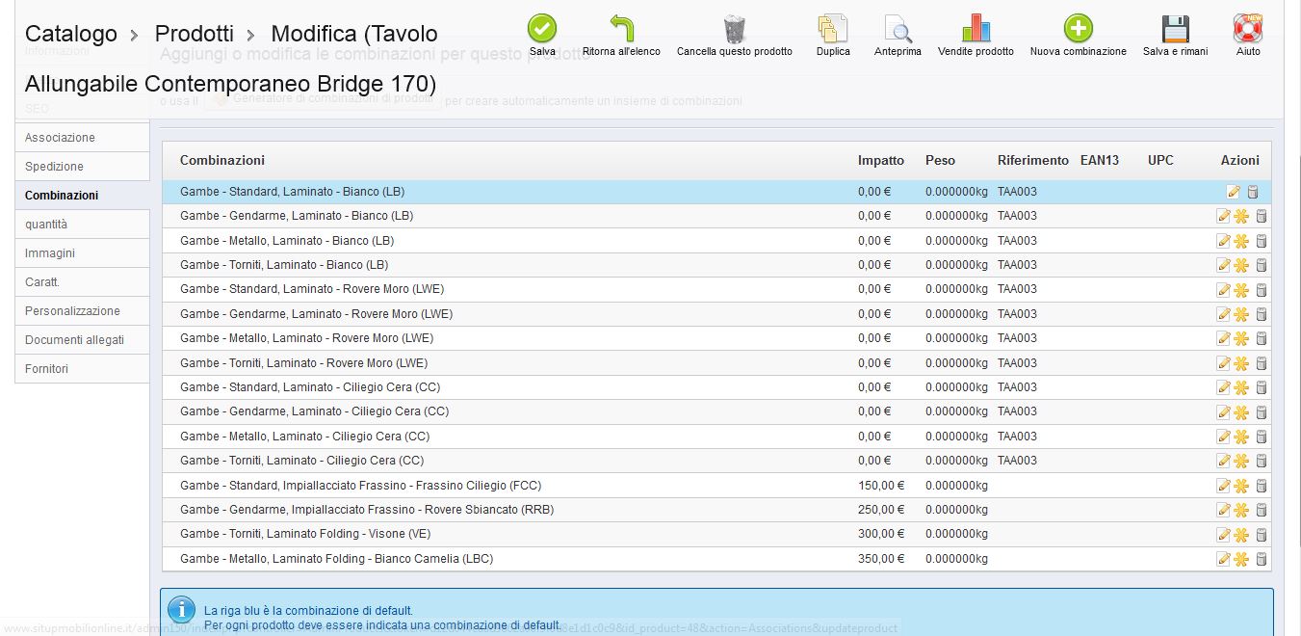Click the Catalogo breadcrumb link
1301x636 pixels.
[x=71, y=35]
